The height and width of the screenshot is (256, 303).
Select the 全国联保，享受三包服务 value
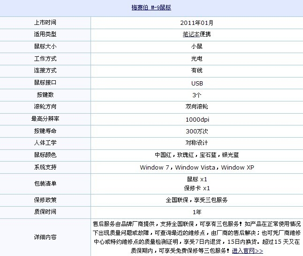click(x=197, y=200)
